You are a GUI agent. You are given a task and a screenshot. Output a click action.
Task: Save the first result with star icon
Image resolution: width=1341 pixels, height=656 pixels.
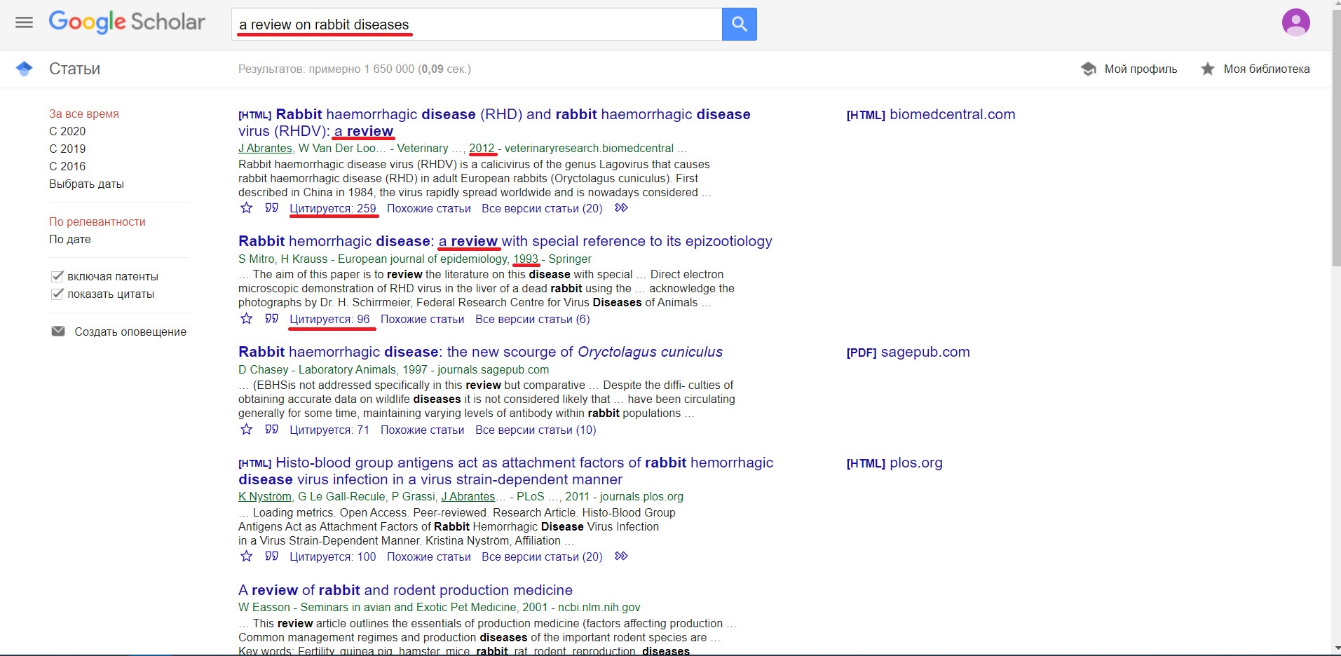pos(246,208)
